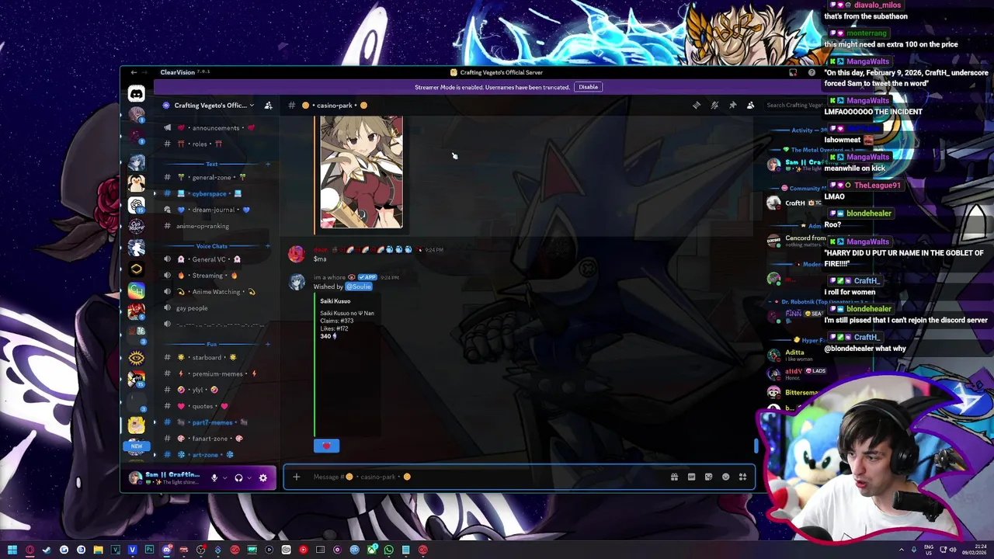Go back with the title bar arrow
994x559 pixels.
click(134, 72)
